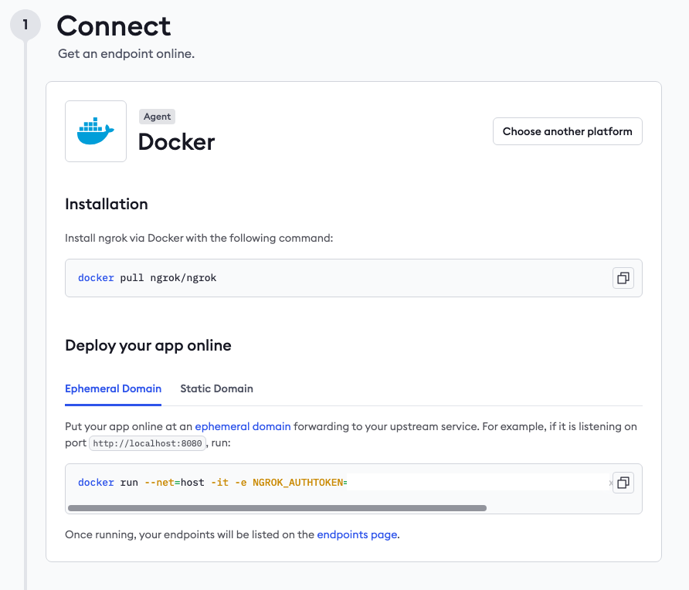The width and height of the screenshot is (689, 590).
Task: Click the Docker title text
Action: 177,142
